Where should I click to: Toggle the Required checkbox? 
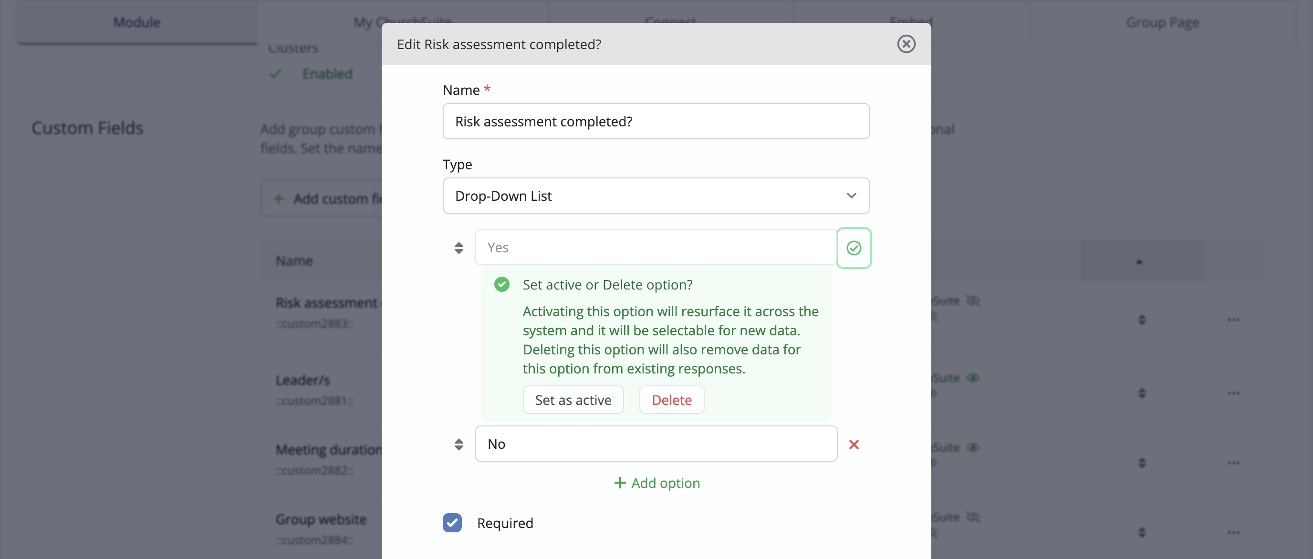click(x=452, y=523)
